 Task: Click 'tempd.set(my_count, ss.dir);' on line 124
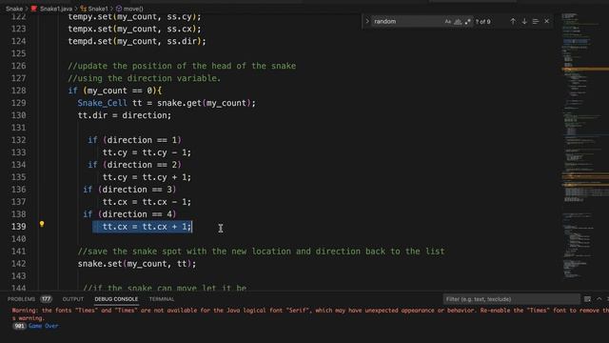137,41
